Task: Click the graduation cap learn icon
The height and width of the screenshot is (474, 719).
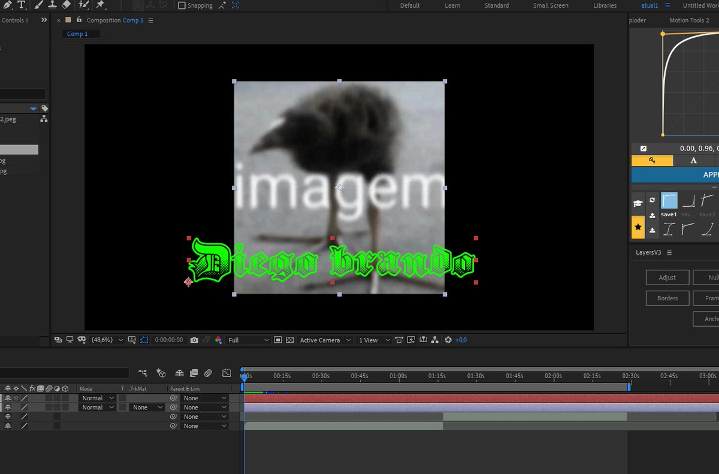Action: (x=638, y=203)
